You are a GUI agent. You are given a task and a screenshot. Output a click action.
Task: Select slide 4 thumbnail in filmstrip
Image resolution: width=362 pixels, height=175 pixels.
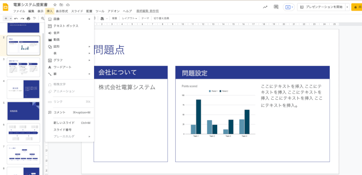(23, 89)
